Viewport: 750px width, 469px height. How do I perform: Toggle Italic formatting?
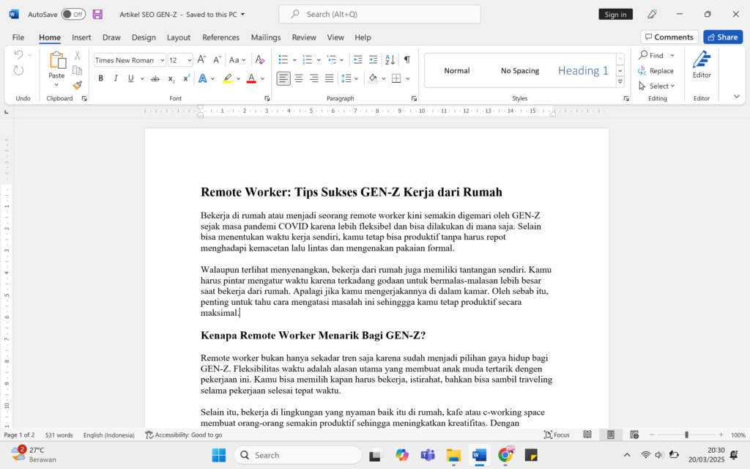(115, 78)
